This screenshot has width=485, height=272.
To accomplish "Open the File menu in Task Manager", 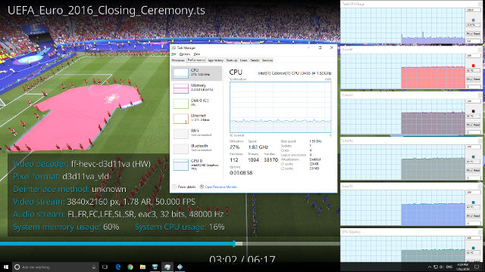I will point(174,54).
